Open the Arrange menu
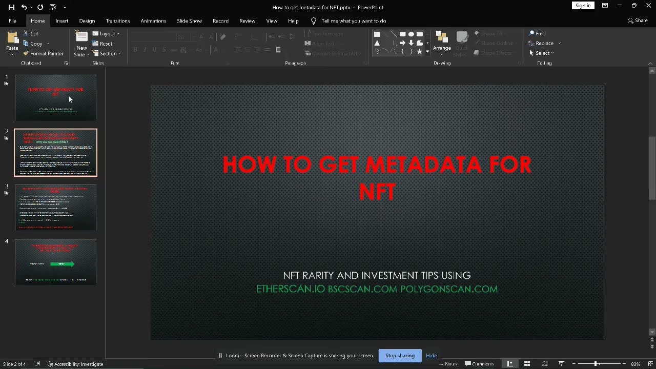This screenshot has width=656, height=369. click(442, 43)
